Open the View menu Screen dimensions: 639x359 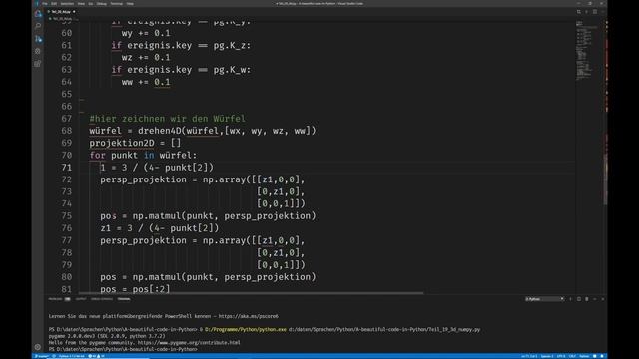click(x=81, y=4)
